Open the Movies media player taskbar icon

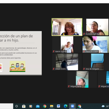pos(31,106)
